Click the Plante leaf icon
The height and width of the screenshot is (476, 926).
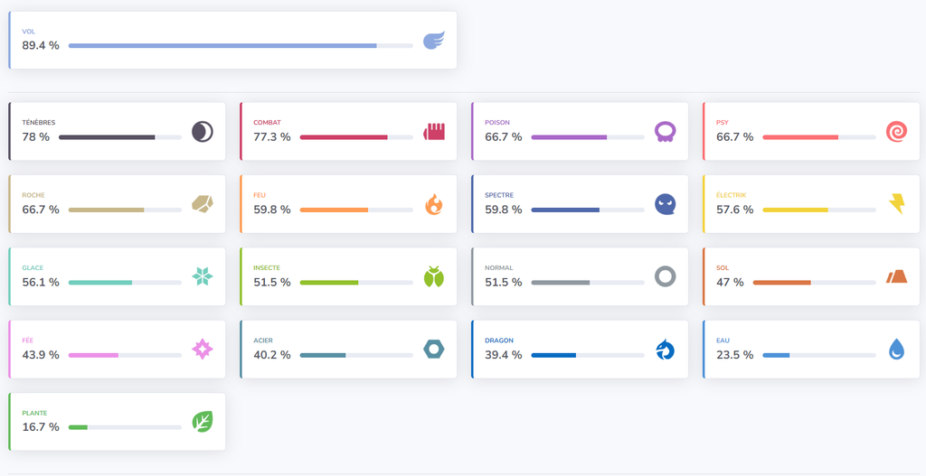[202, 422]
